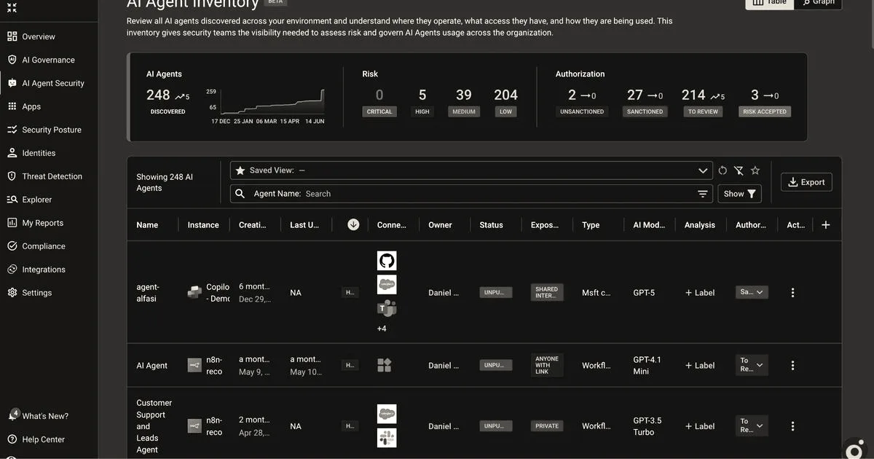Click the Owner column header
This screenshot has width=874, height=459.
coord(440,225)
